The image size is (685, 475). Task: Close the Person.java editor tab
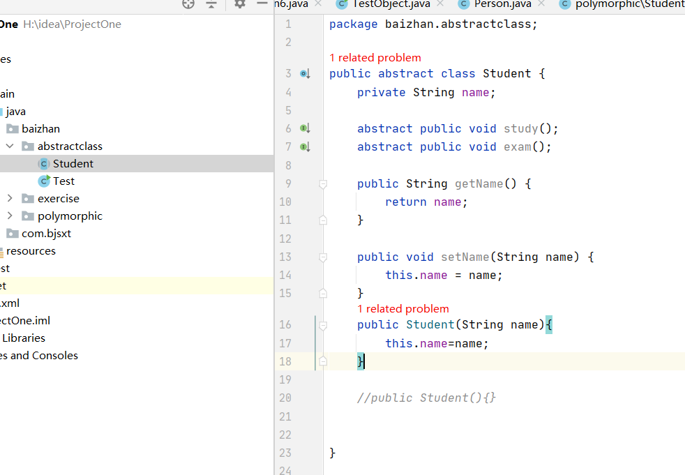(x=541, y=3)
